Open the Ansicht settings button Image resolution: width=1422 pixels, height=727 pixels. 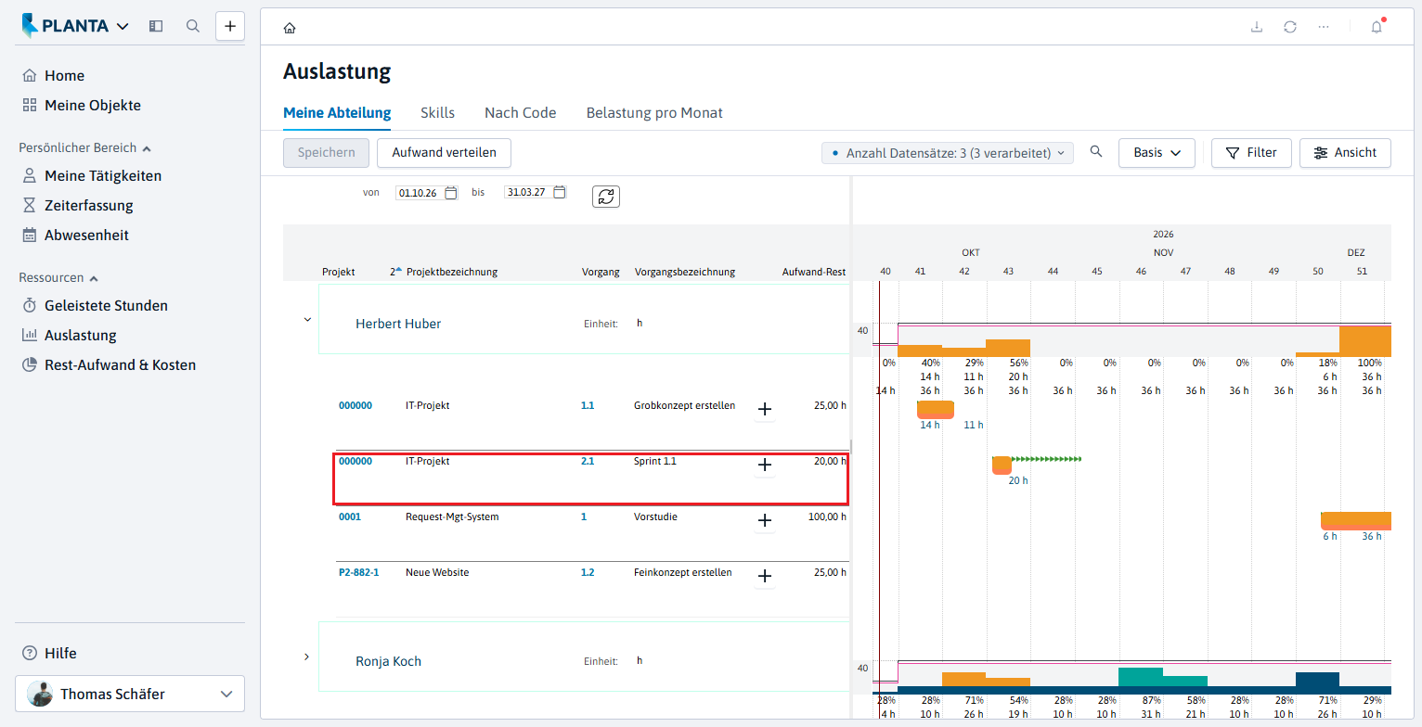pyautogui.click(x=1345, y=152)
